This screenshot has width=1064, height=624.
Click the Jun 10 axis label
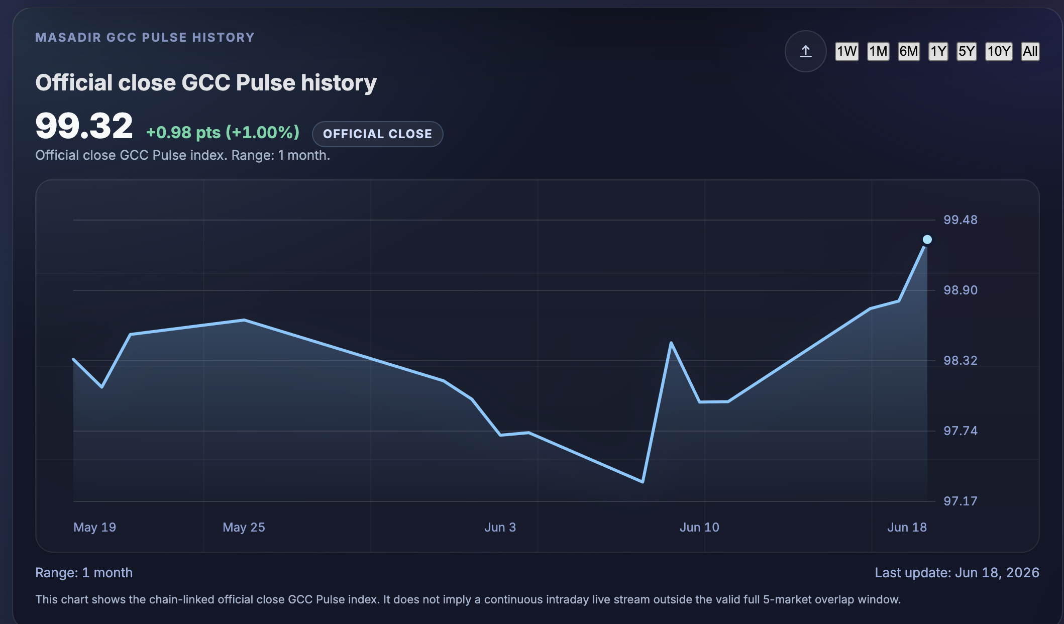tap(699, 527)
